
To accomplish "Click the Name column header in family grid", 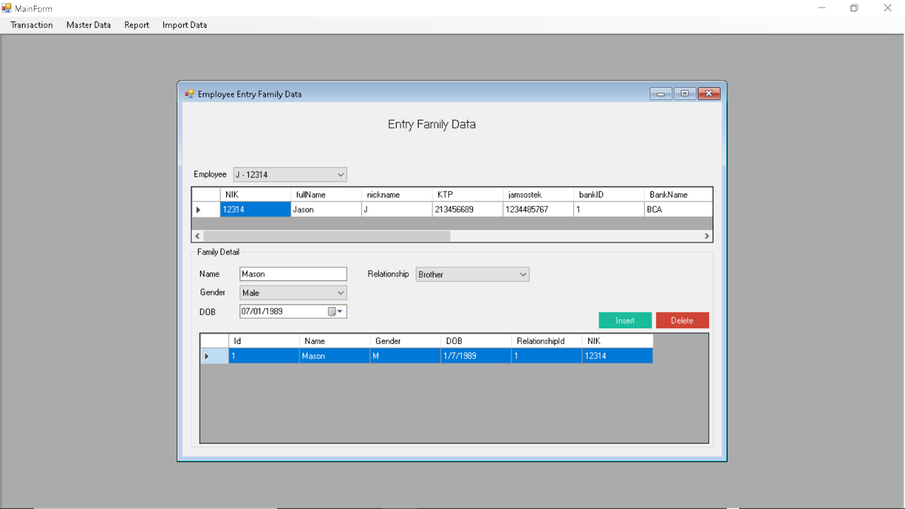I will (x=334, y=341).
